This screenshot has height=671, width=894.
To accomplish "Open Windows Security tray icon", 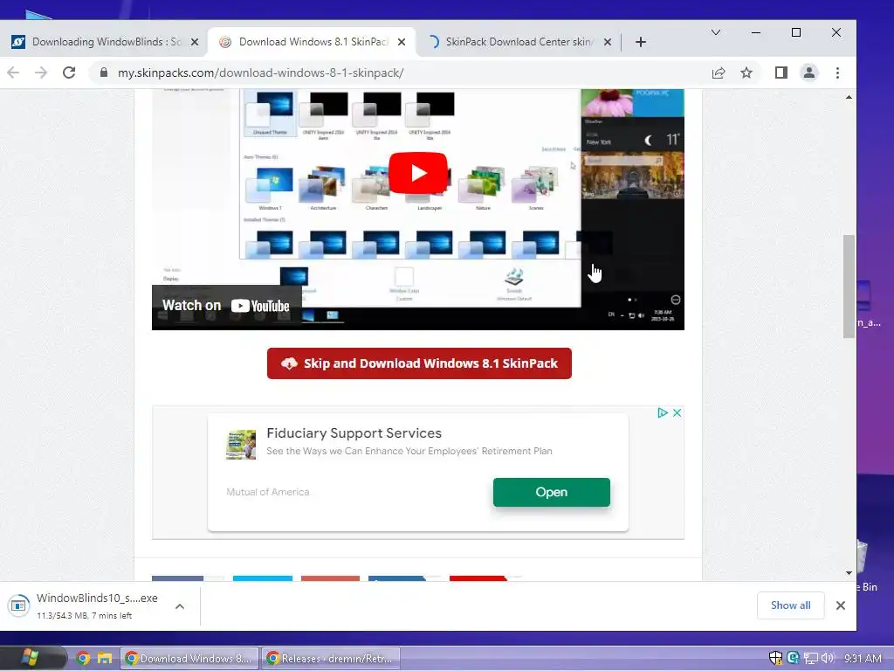I will pos(775,658).
